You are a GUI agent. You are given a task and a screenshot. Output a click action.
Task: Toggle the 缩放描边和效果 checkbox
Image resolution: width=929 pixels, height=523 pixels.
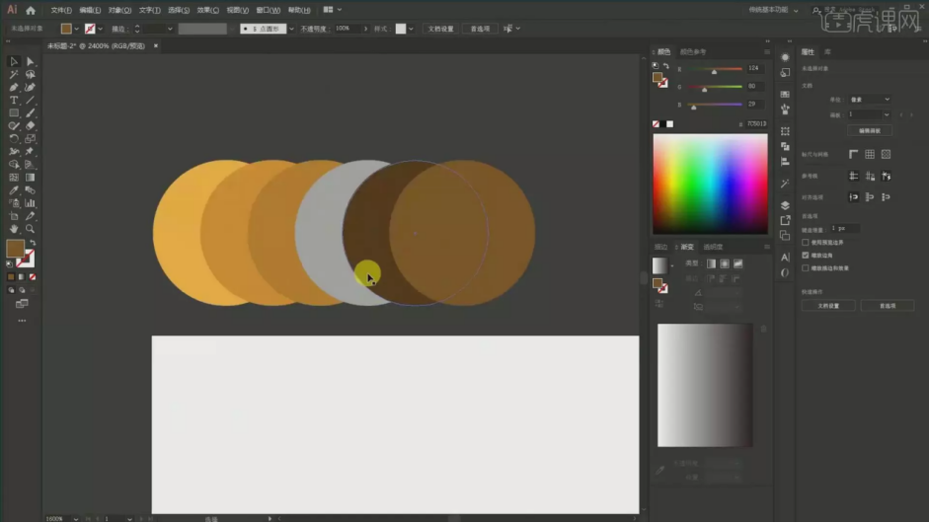(x=806, y=267)
